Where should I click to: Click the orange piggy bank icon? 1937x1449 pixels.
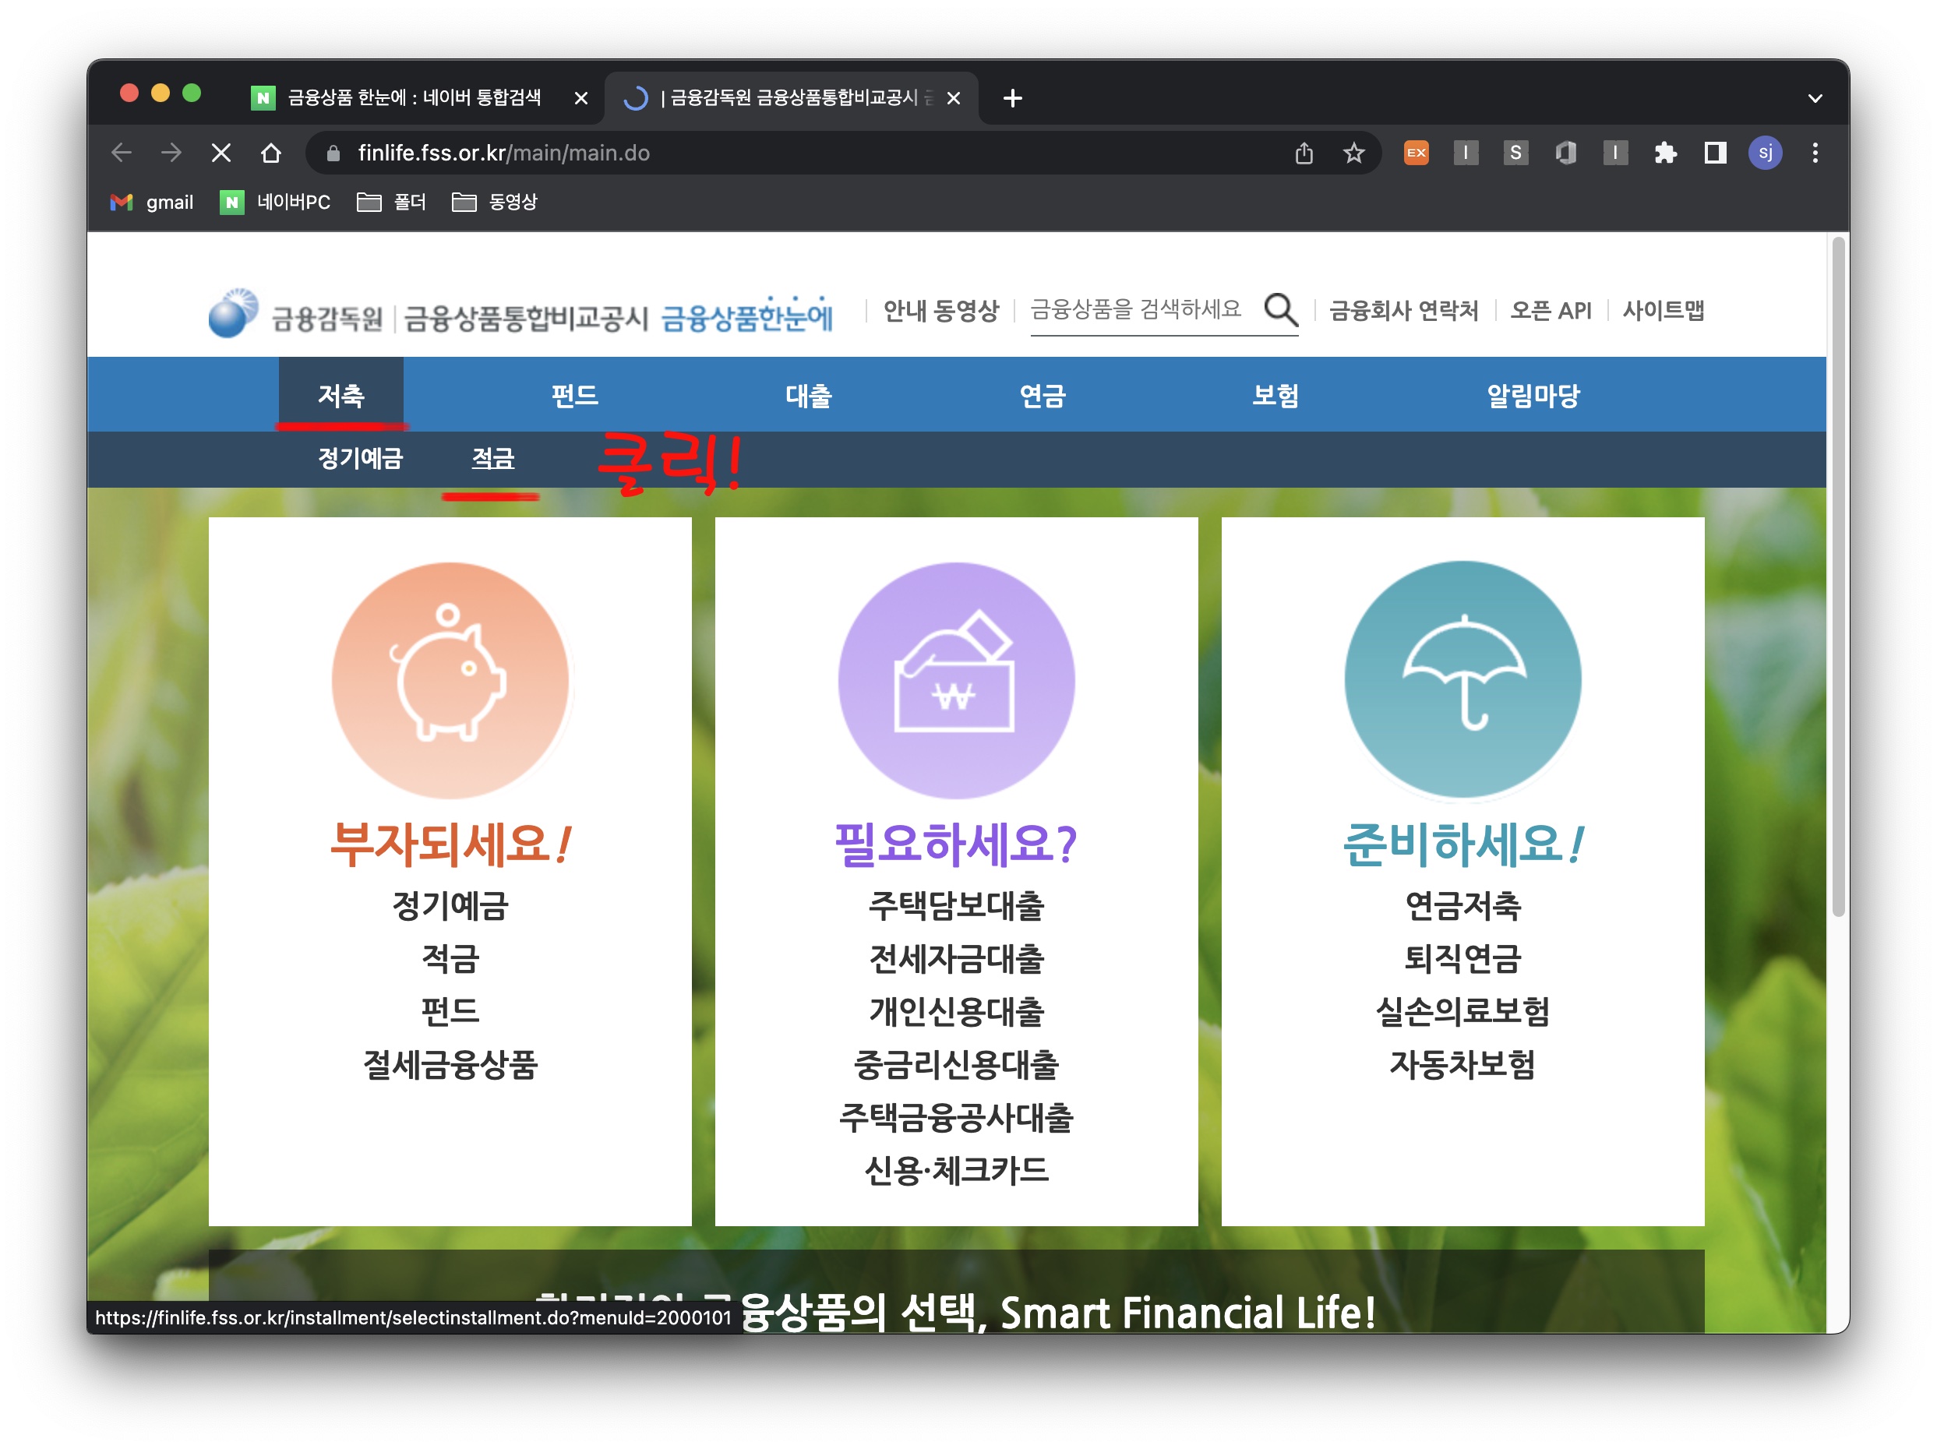pyautogui.click(x=450, y=680)
